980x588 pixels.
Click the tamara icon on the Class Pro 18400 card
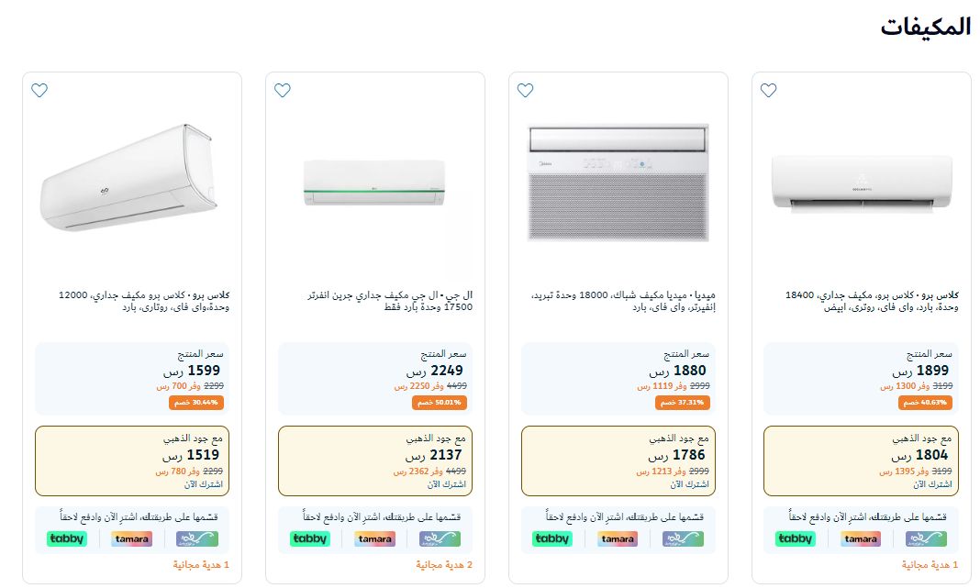pos(860,538)
